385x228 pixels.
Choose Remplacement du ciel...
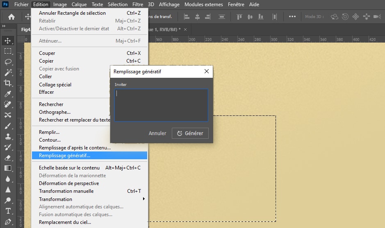90,222
